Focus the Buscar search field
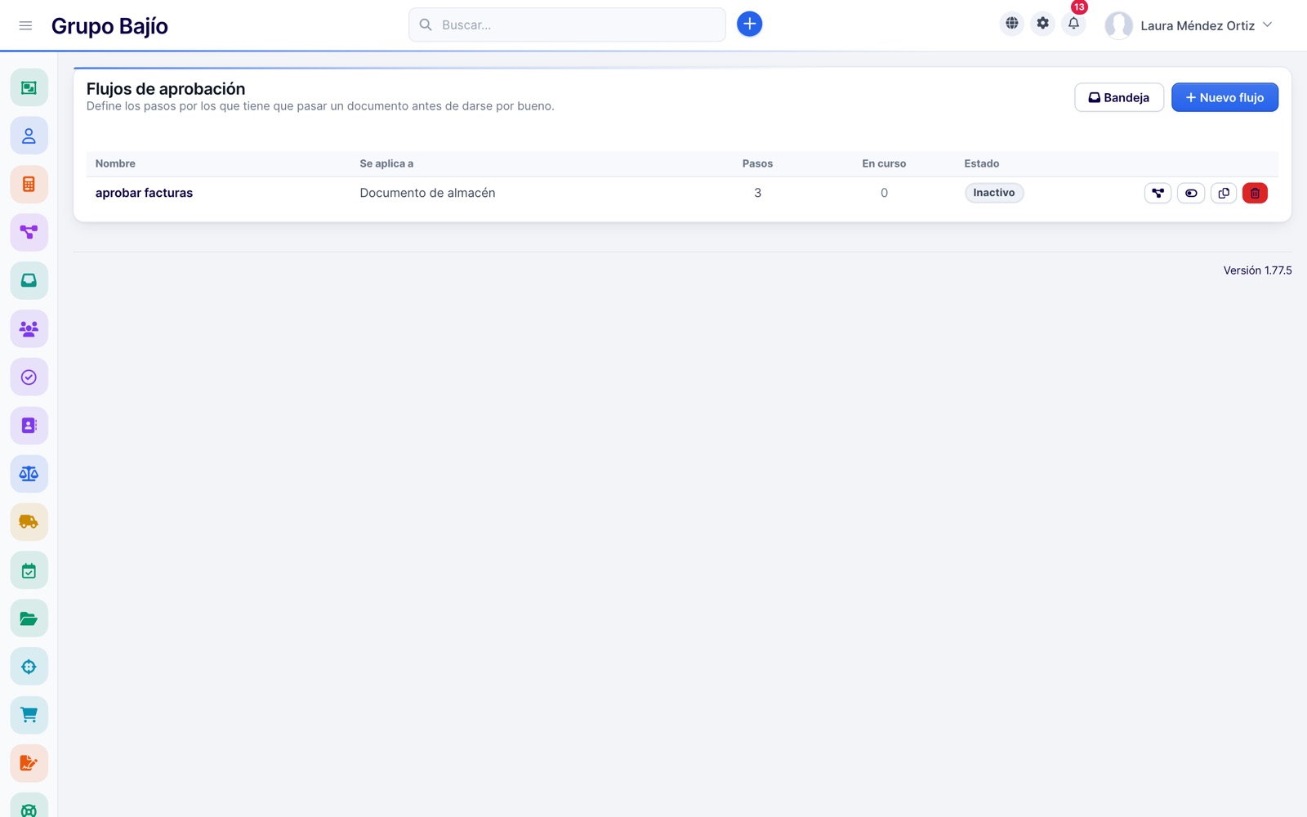 pyautogui.click(x=567, y=25)
